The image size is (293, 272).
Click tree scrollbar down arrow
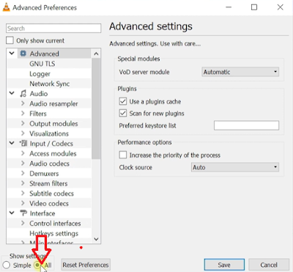coord(96,239)
